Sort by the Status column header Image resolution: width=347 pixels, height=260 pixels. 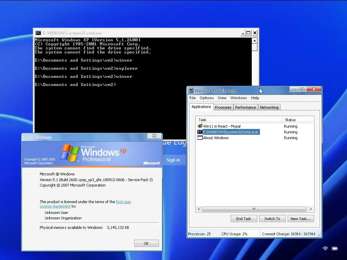pyautogui.click(x=298, y=120)
